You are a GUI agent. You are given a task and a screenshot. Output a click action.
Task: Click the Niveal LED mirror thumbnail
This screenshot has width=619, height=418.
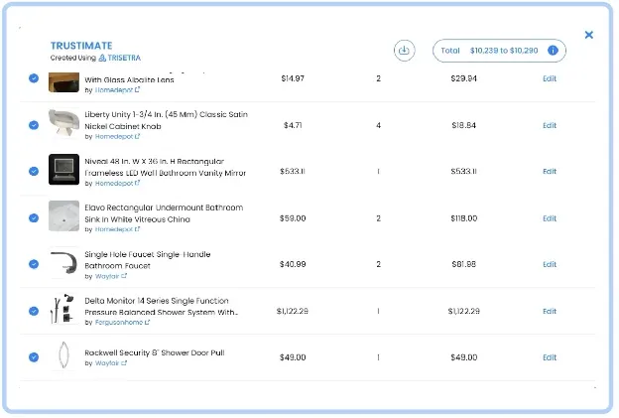(x=63, y=171)
